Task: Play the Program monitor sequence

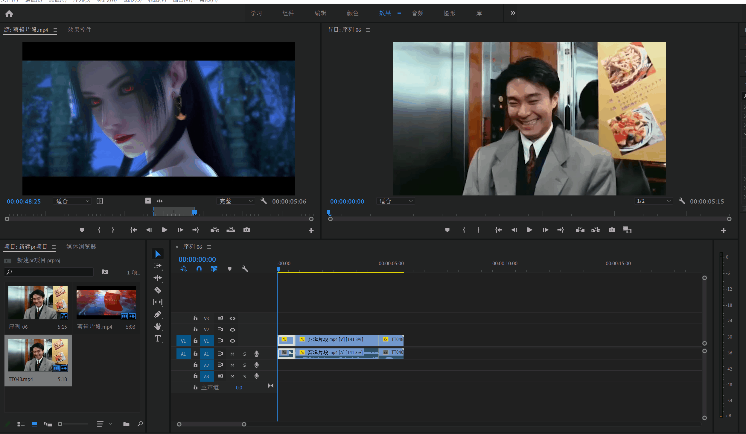Action: tap(529, 230)
